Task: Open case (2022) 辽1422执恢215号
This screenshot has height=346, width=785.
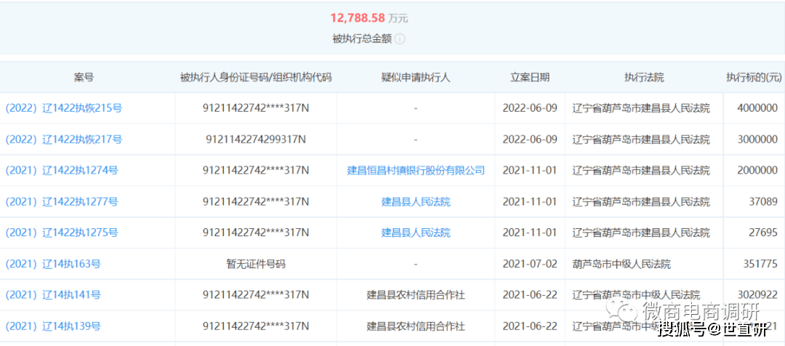Action: [64, 108]
